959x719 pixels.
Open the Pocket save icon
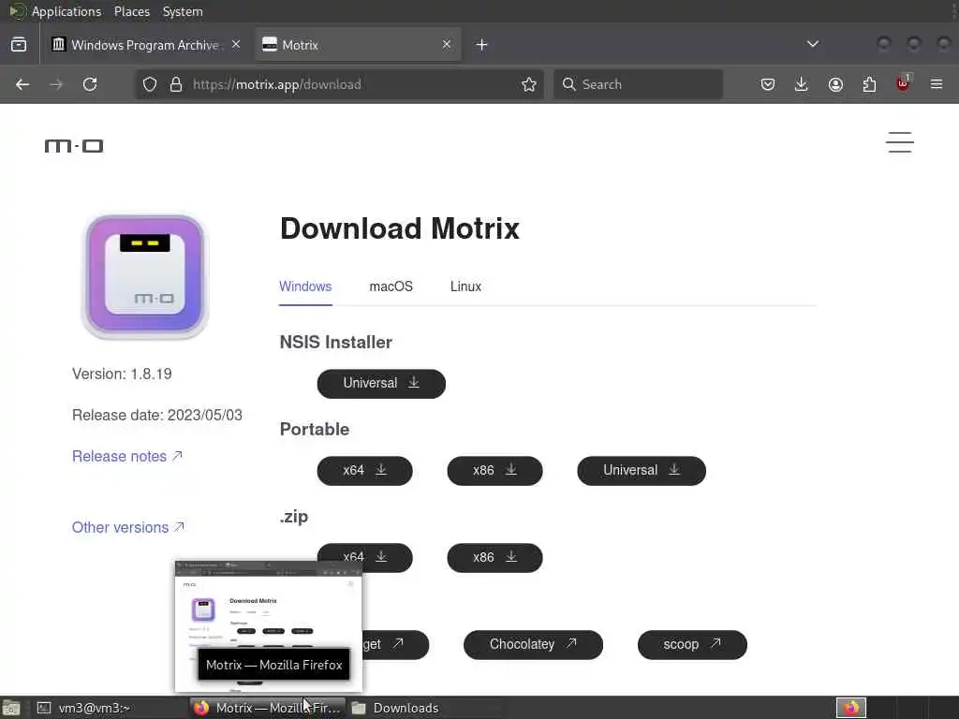768,84
